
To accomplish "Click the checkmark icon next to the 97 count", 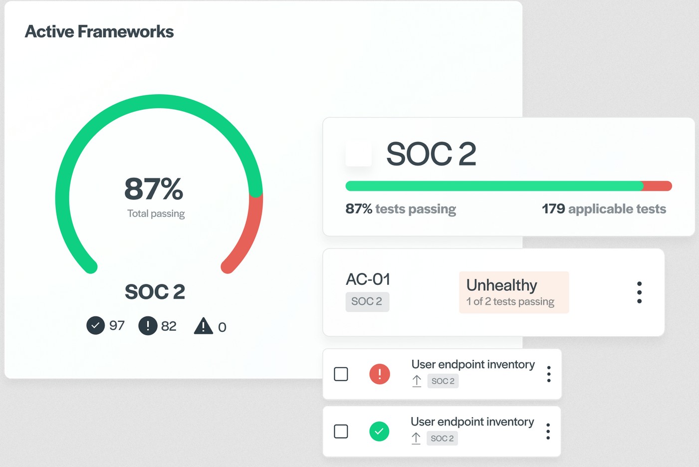I will pos(95,325).
